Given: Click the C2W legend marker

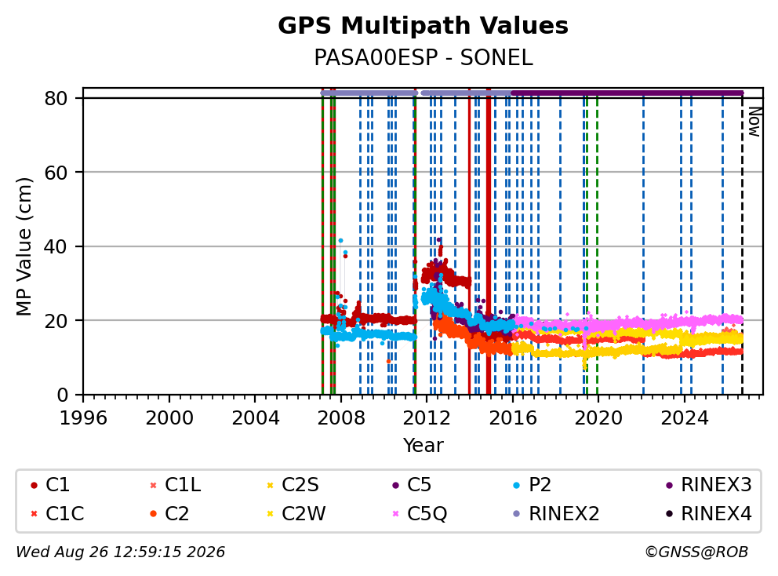Looking at the screenshot, I should [x=270, y=514].
